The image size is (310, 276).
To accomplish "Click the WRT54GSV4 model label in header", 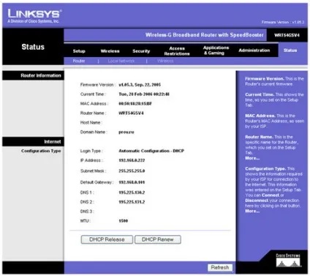I will 287,35.
